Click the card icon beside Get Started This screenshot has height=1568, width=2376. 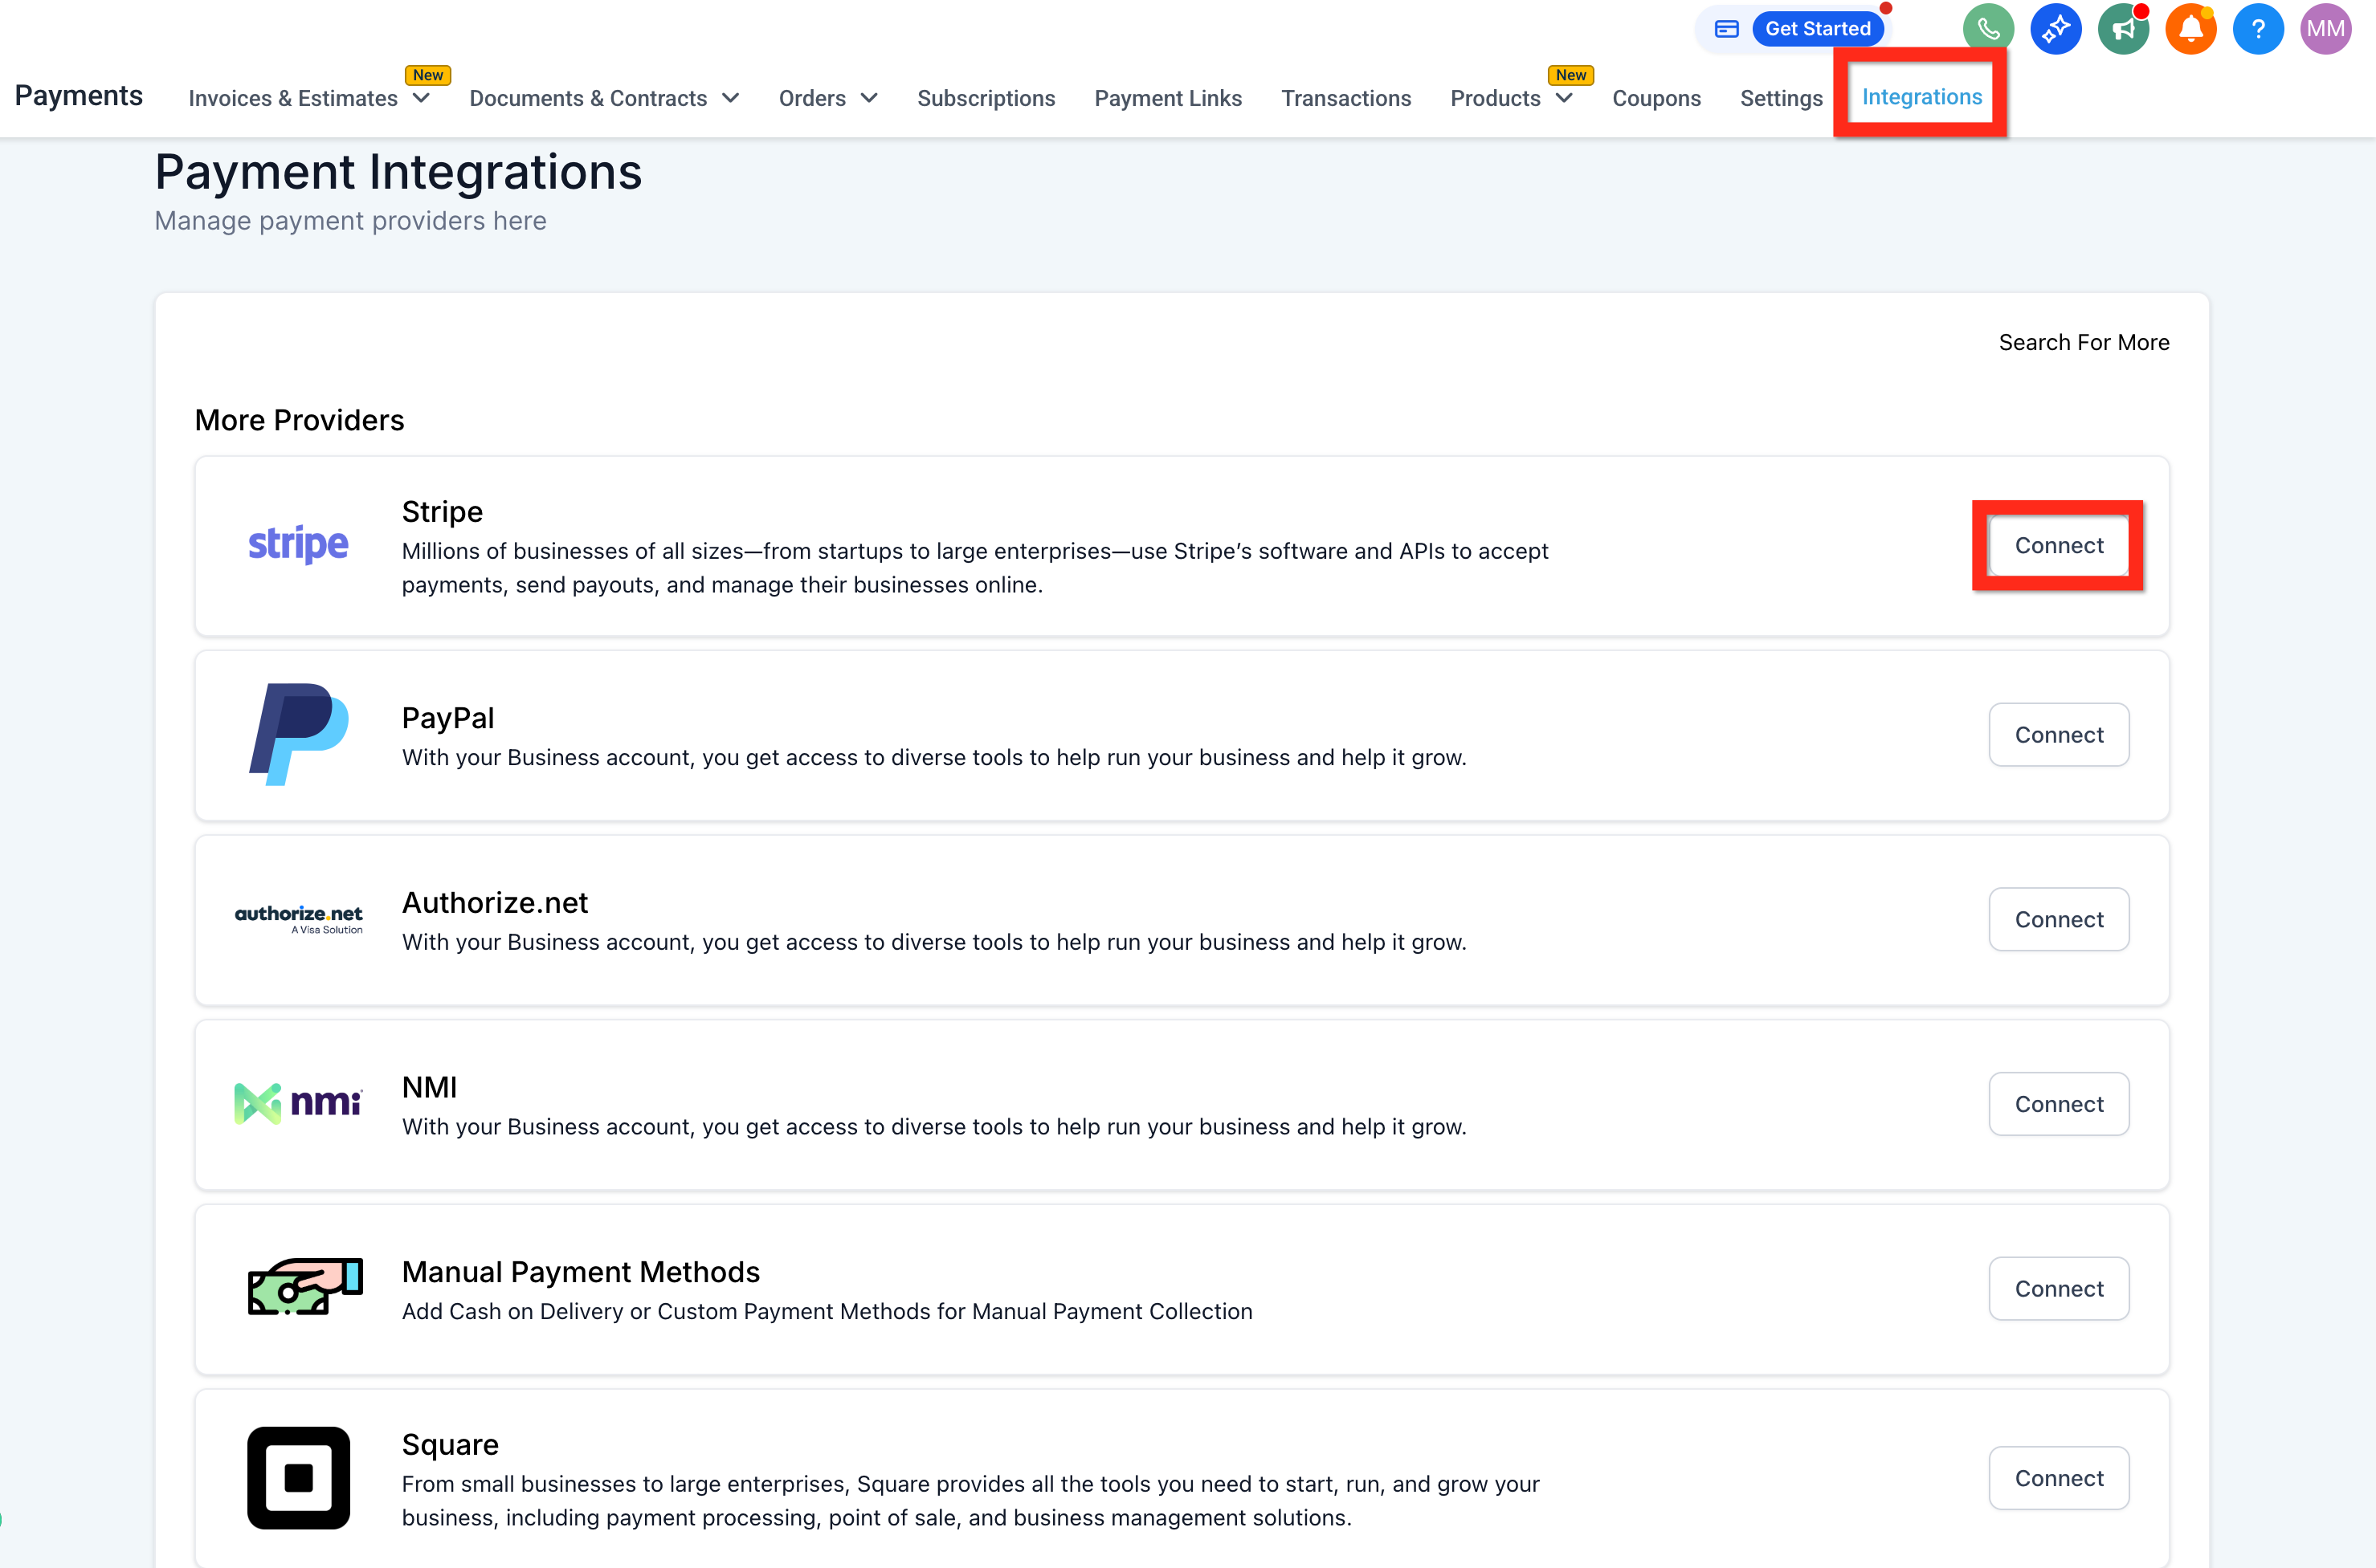(x=1727, y=29)
